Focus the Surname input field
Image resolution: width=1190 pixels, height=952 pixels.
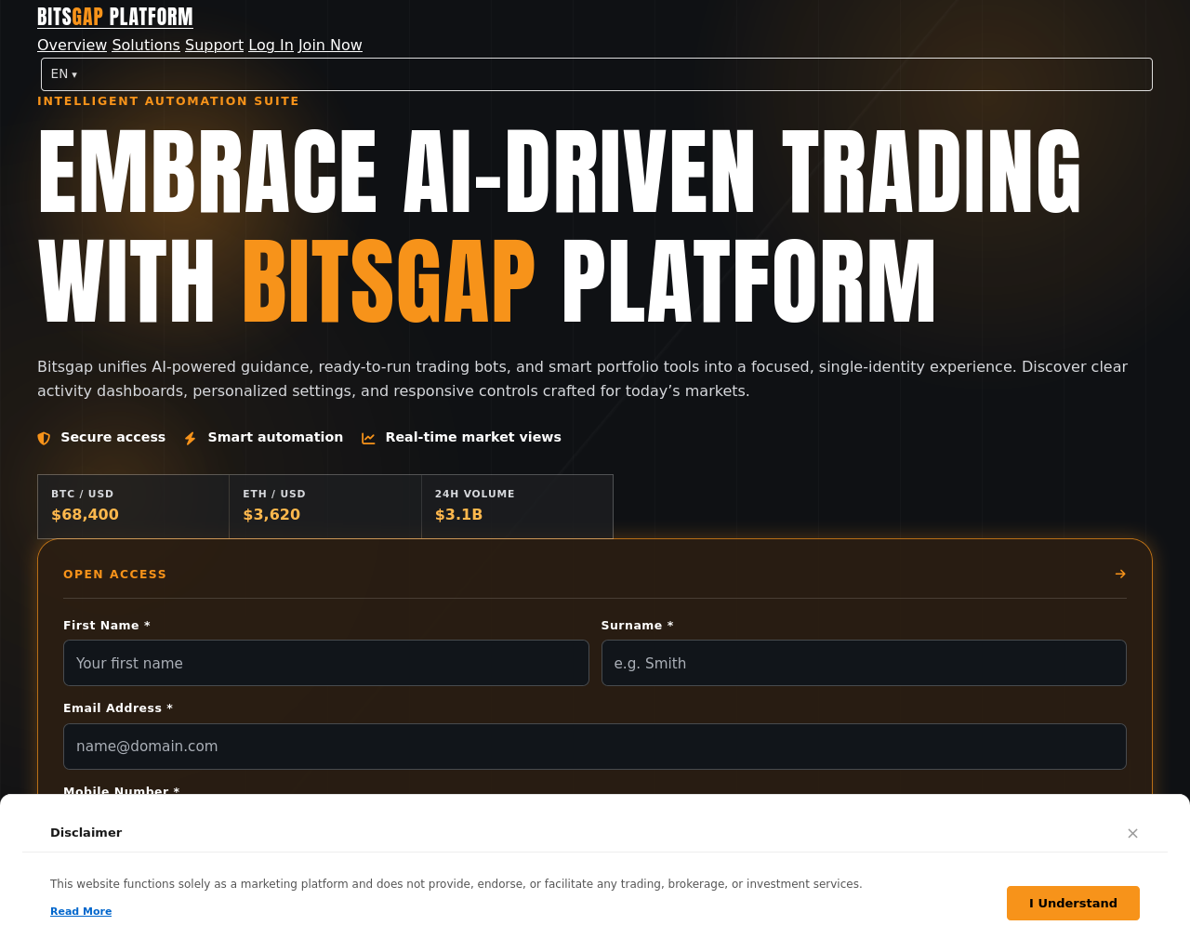pos(864,663)
